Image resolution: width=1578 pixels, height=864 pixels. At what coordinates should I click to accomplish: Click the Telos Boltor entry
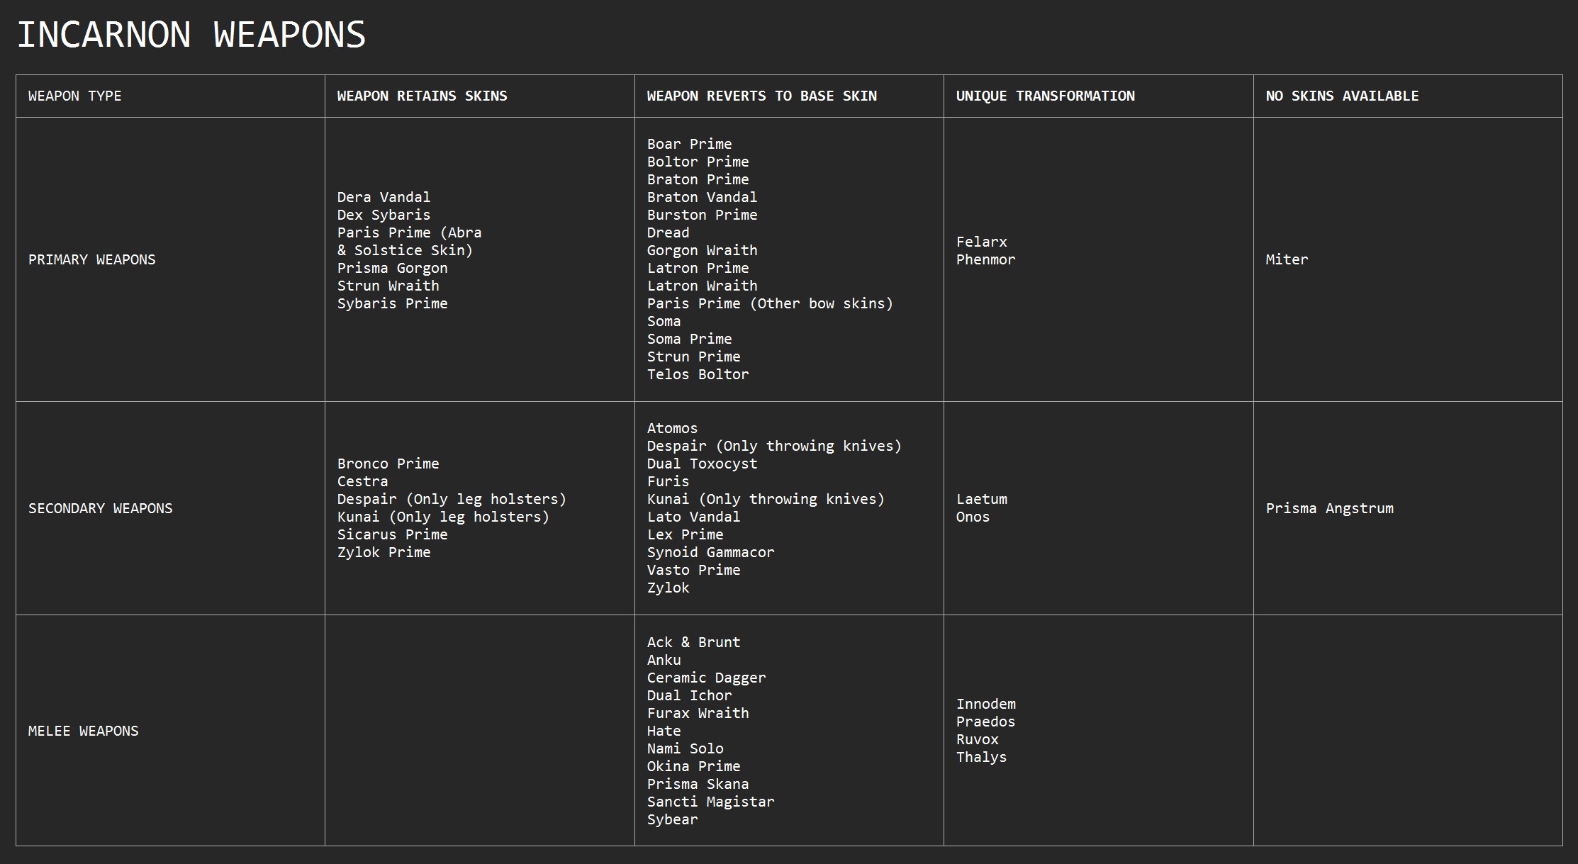click(698, 374)
